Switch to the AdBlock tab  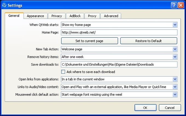75,16
